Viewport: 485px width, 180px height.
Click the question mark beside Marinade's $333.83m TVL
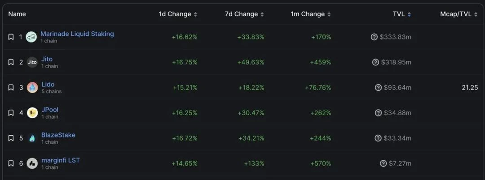[374, 37]
